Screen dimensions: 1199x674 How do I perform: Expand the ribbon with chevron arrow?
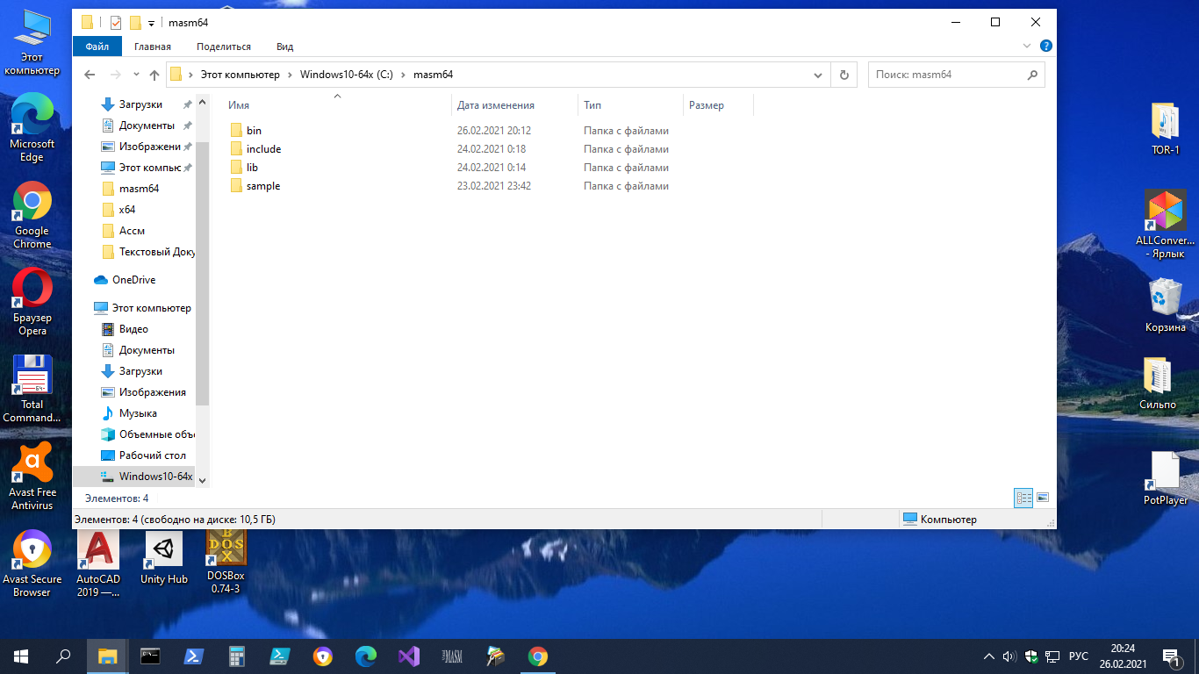(x=1027, y=46)
